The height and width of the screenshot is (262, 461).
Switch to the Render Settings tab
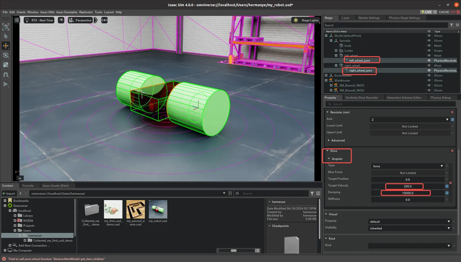coord(369,18)
